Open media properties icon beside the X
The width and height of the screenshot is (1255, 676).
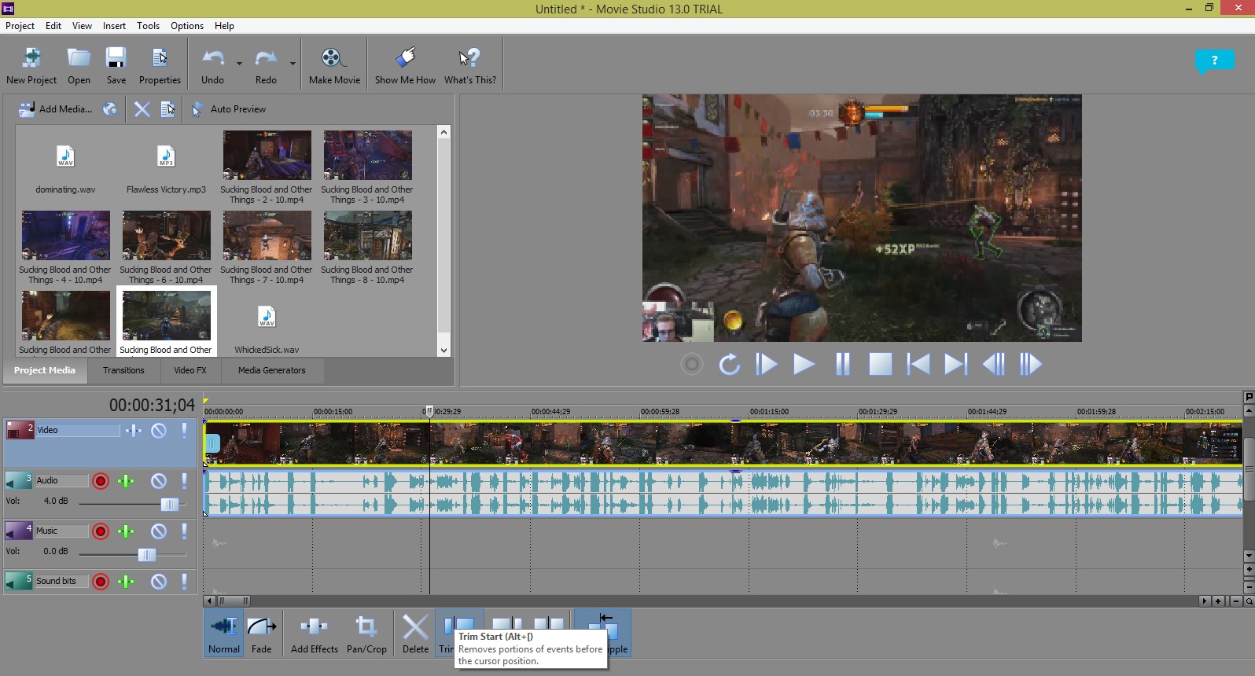coord(167,109)
